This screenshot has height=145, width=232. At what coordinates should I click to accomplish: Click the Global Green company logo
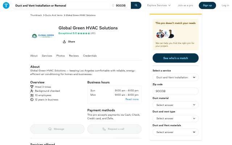point(43,36)
